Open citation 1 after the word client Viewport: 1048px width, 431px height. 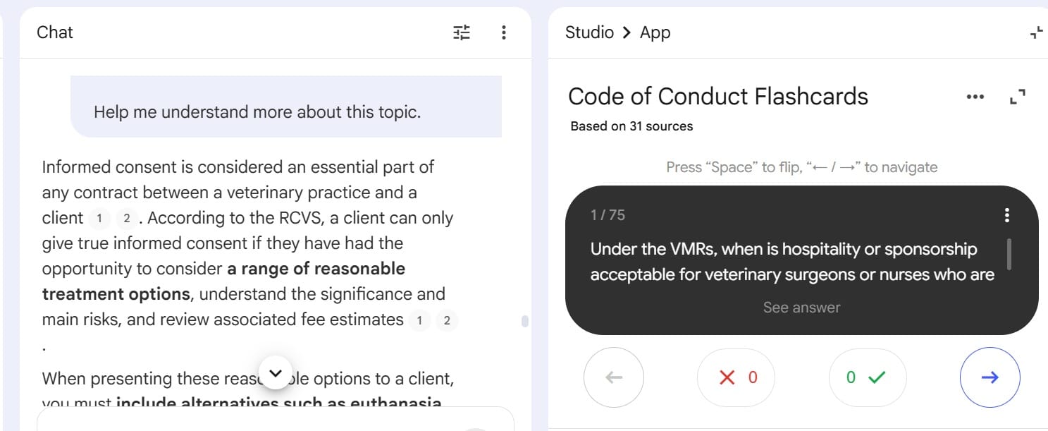pyautogui.click(x=99, y=219)
